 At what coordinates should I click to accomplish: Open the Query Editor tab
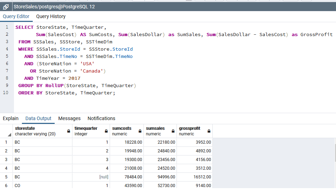tap(16, 16)
